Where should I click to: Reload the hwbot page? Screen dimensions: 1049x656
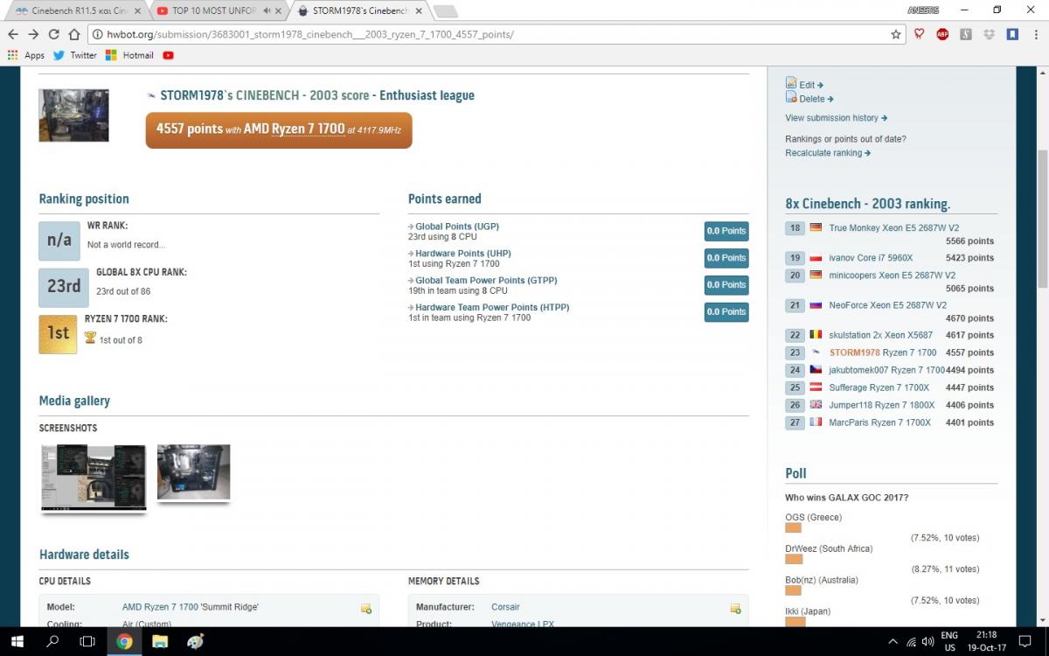[53, 34]
